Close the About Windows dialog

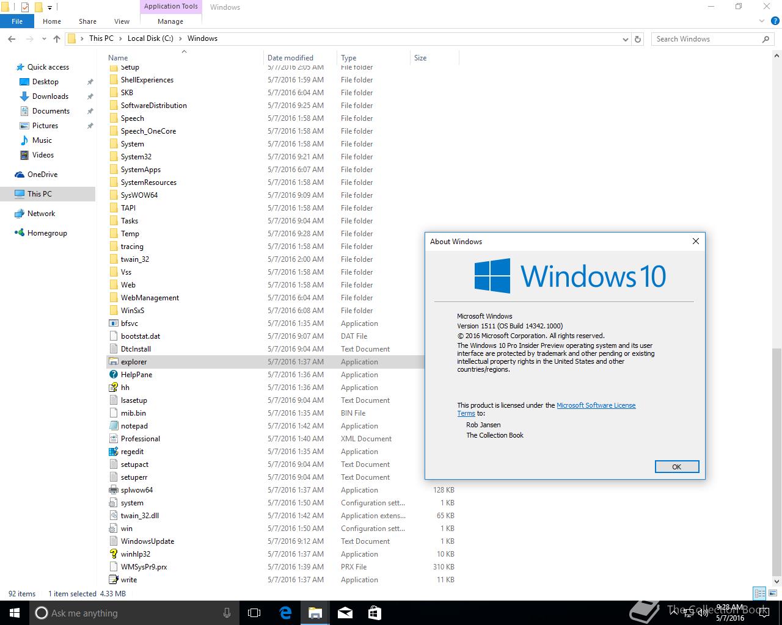695,241
